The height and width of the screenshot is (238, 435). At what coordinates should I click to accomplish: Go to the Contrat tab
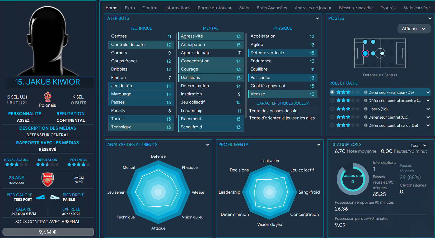tap(150, 8)
